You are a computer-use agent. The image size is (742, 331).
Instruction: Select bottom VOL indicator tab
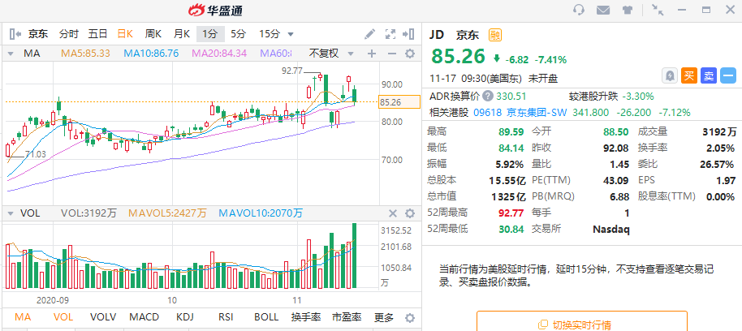tap(63, 317)
